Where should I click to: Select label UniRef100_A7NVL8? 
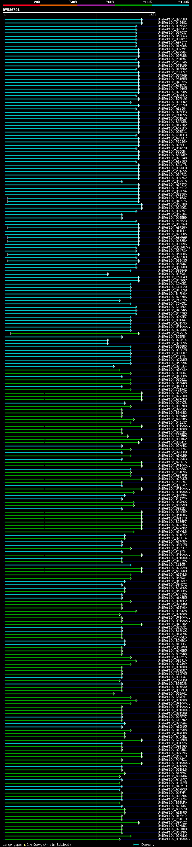(172, 532)
